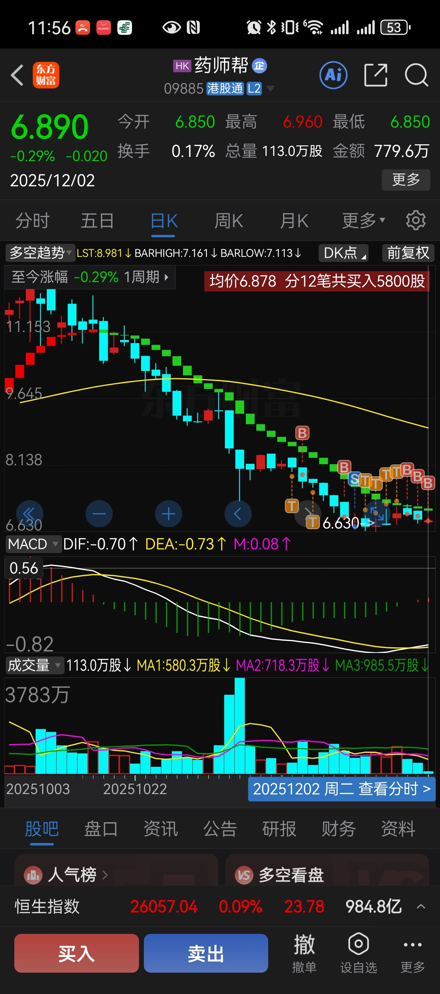Tap the S sell marker on chart

tap(355, 478)
